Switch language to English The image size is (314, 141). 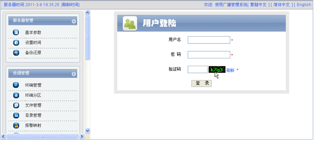click(304, 5)
